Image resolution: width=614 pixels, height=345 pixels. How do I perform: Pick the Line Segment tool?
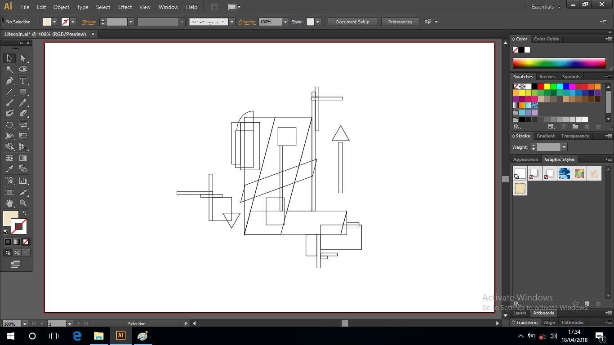coord(9,92)
